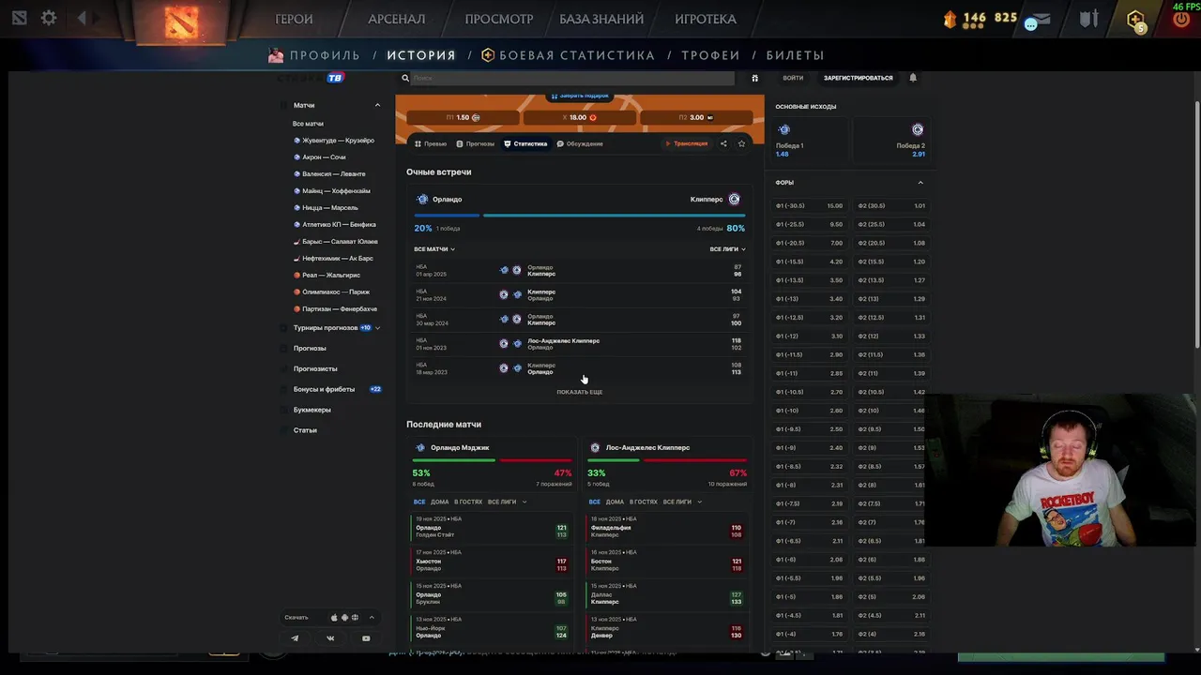Expand the Скачать download panel chevron
This screenshot has width=1201, height=675.
pos(372,618)
